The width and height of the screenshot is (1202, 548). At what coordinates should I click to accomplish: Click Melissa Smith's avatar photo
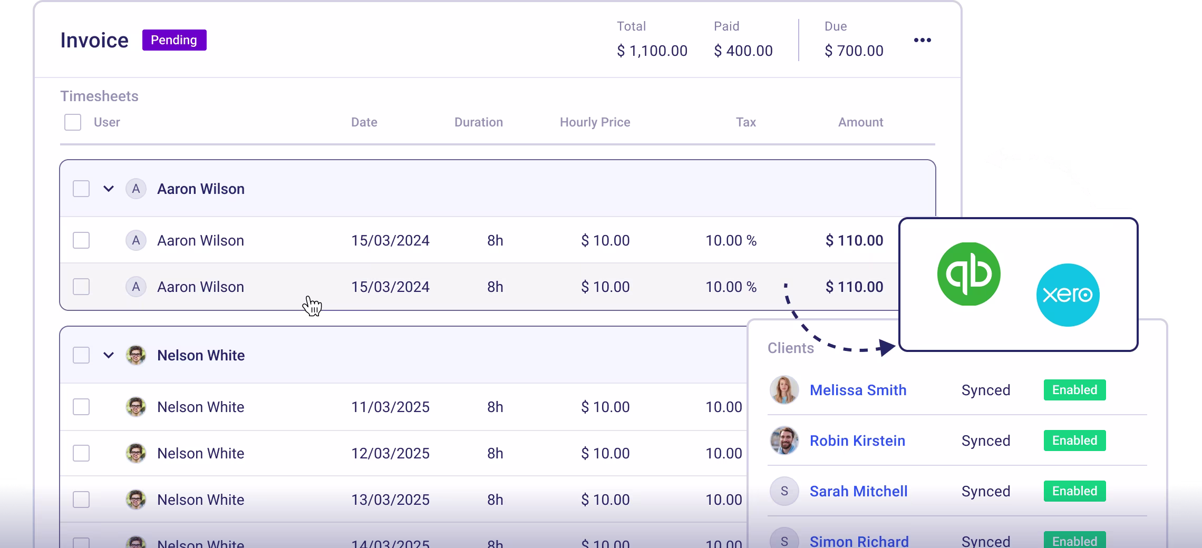pos(784,390)
